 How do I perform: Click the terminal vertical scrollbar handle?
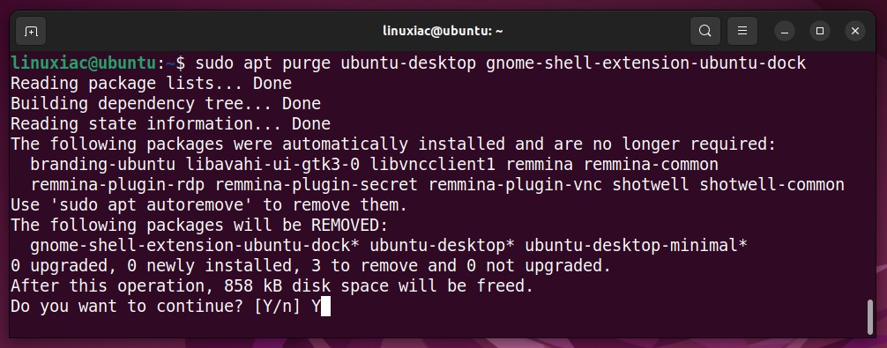point(870,317)
